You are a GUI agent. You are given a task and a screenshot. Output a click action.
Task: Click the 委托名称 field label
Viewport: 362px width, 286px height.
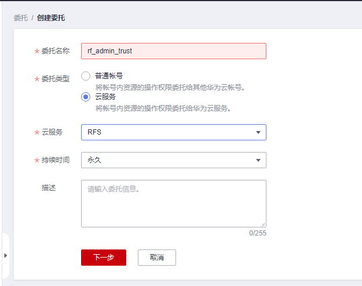click(x=56, y=51)
